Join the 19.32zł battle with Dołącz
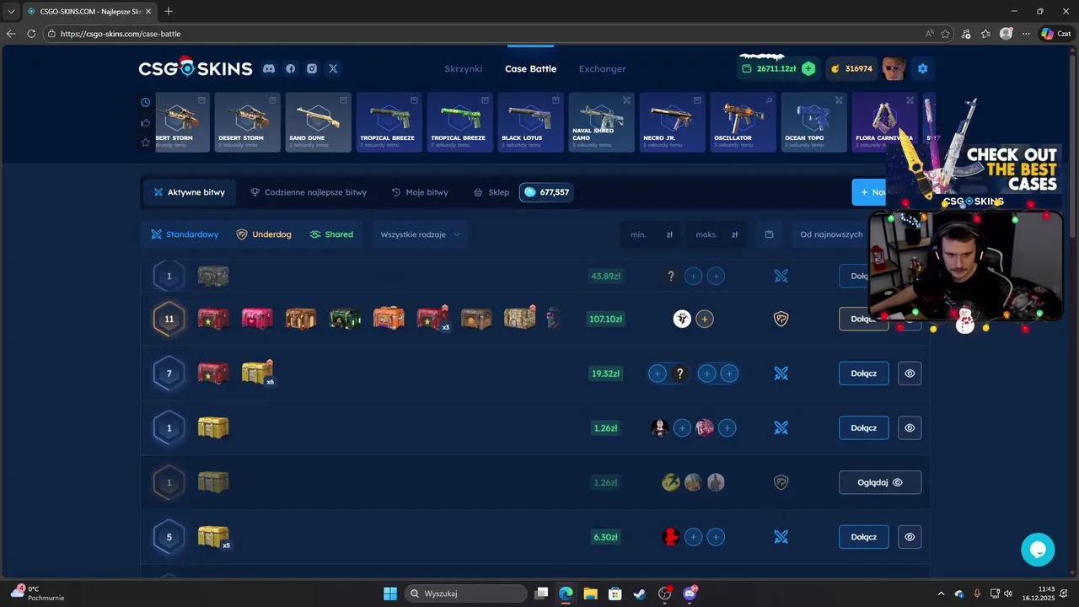This screenshot has width=1079, height=607. point(864,373)
